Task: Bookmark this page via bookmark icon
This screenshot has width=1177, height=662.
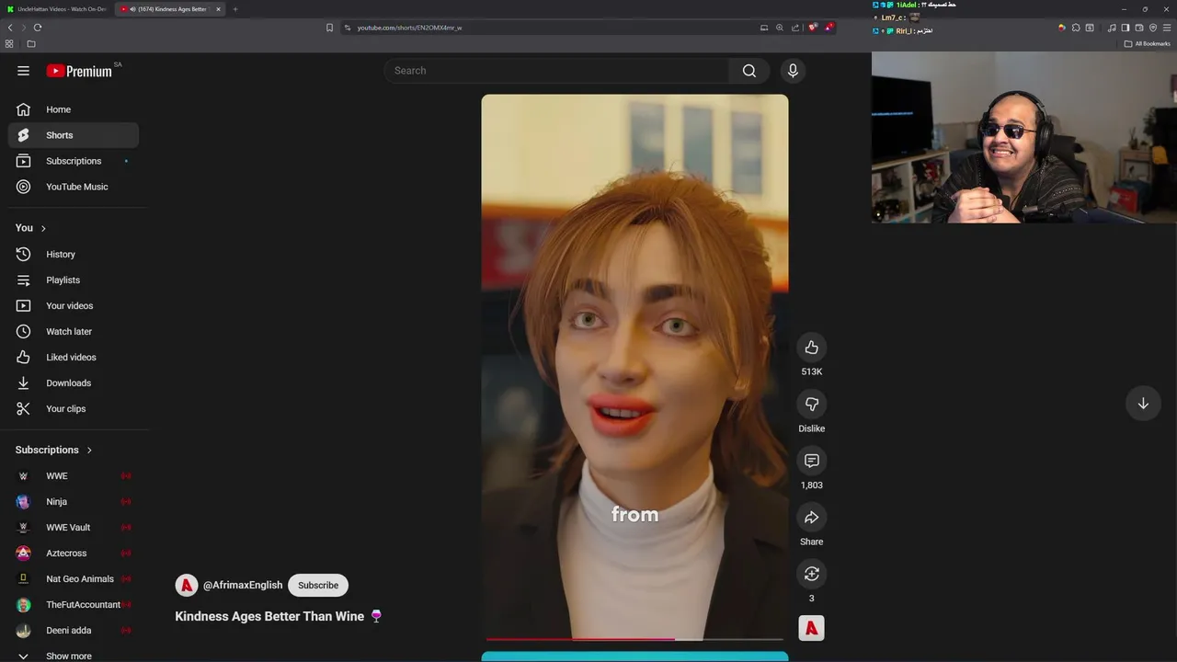Action: point(329,28)
